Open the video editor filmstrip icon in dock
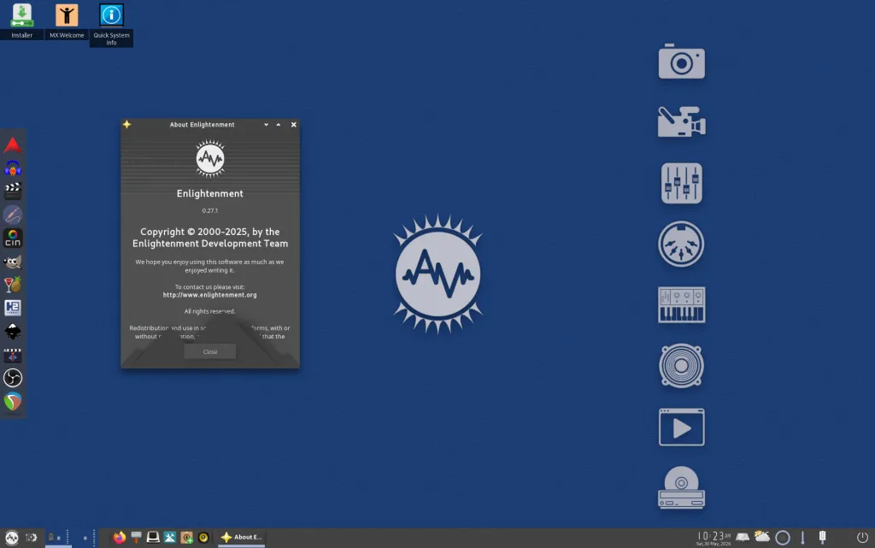Viewport: 875px width, 548px height. (x=12, y=355)
